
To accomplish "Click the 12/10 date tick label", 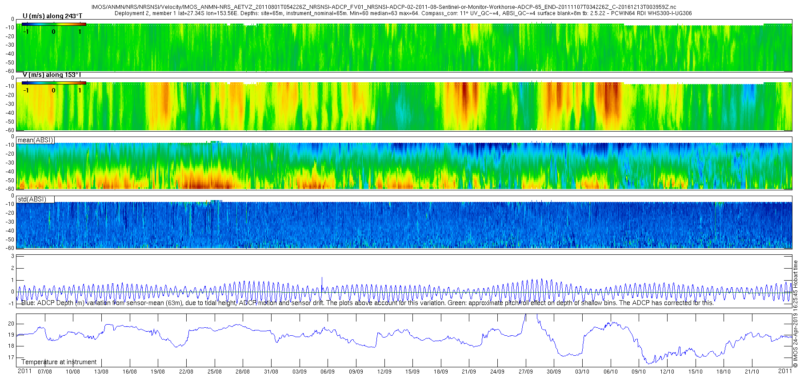I will click(667, 372).
